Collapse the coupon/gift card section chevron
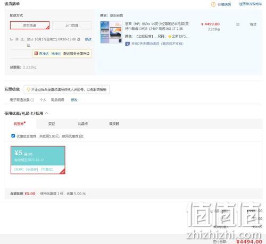The width and height of the screenshot is (266, 244). coord(46,113)
